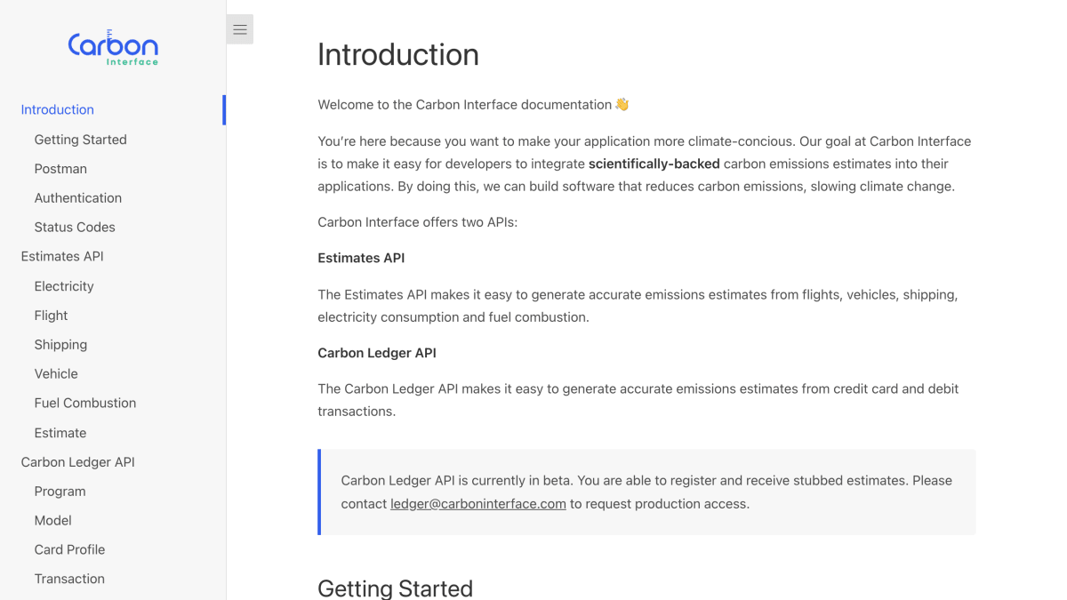1067x600 pixels.
Task: Open the Card Profile docs entry
Action: [x=69, y=549]
